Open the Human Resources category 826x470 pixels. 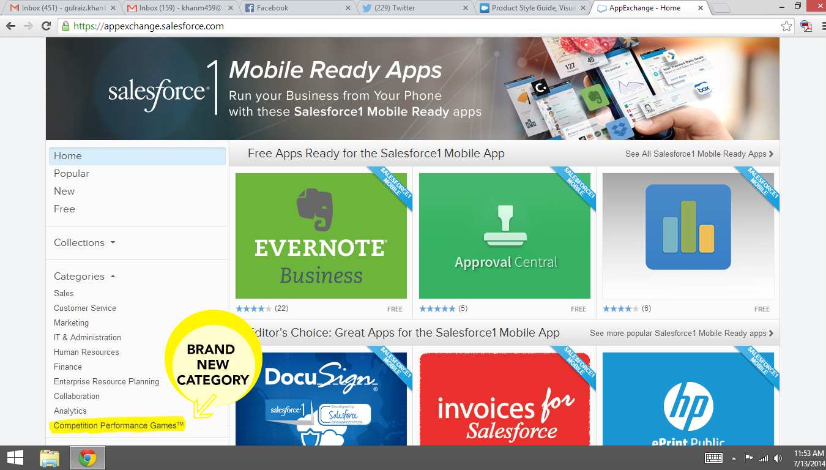(x=86, y=352)
